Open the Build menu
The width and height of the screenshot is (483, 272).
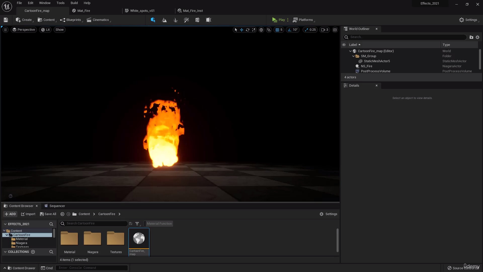74,3
